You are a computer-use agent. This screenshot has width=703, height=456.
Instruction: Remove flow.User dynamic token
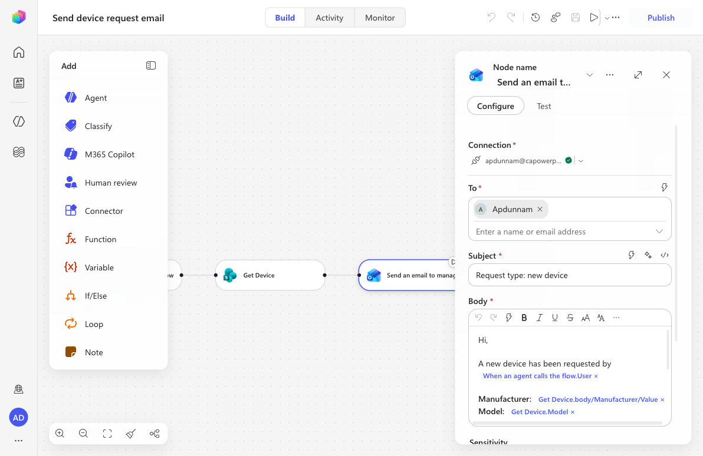pyautogui.click(x=596, y=376)
